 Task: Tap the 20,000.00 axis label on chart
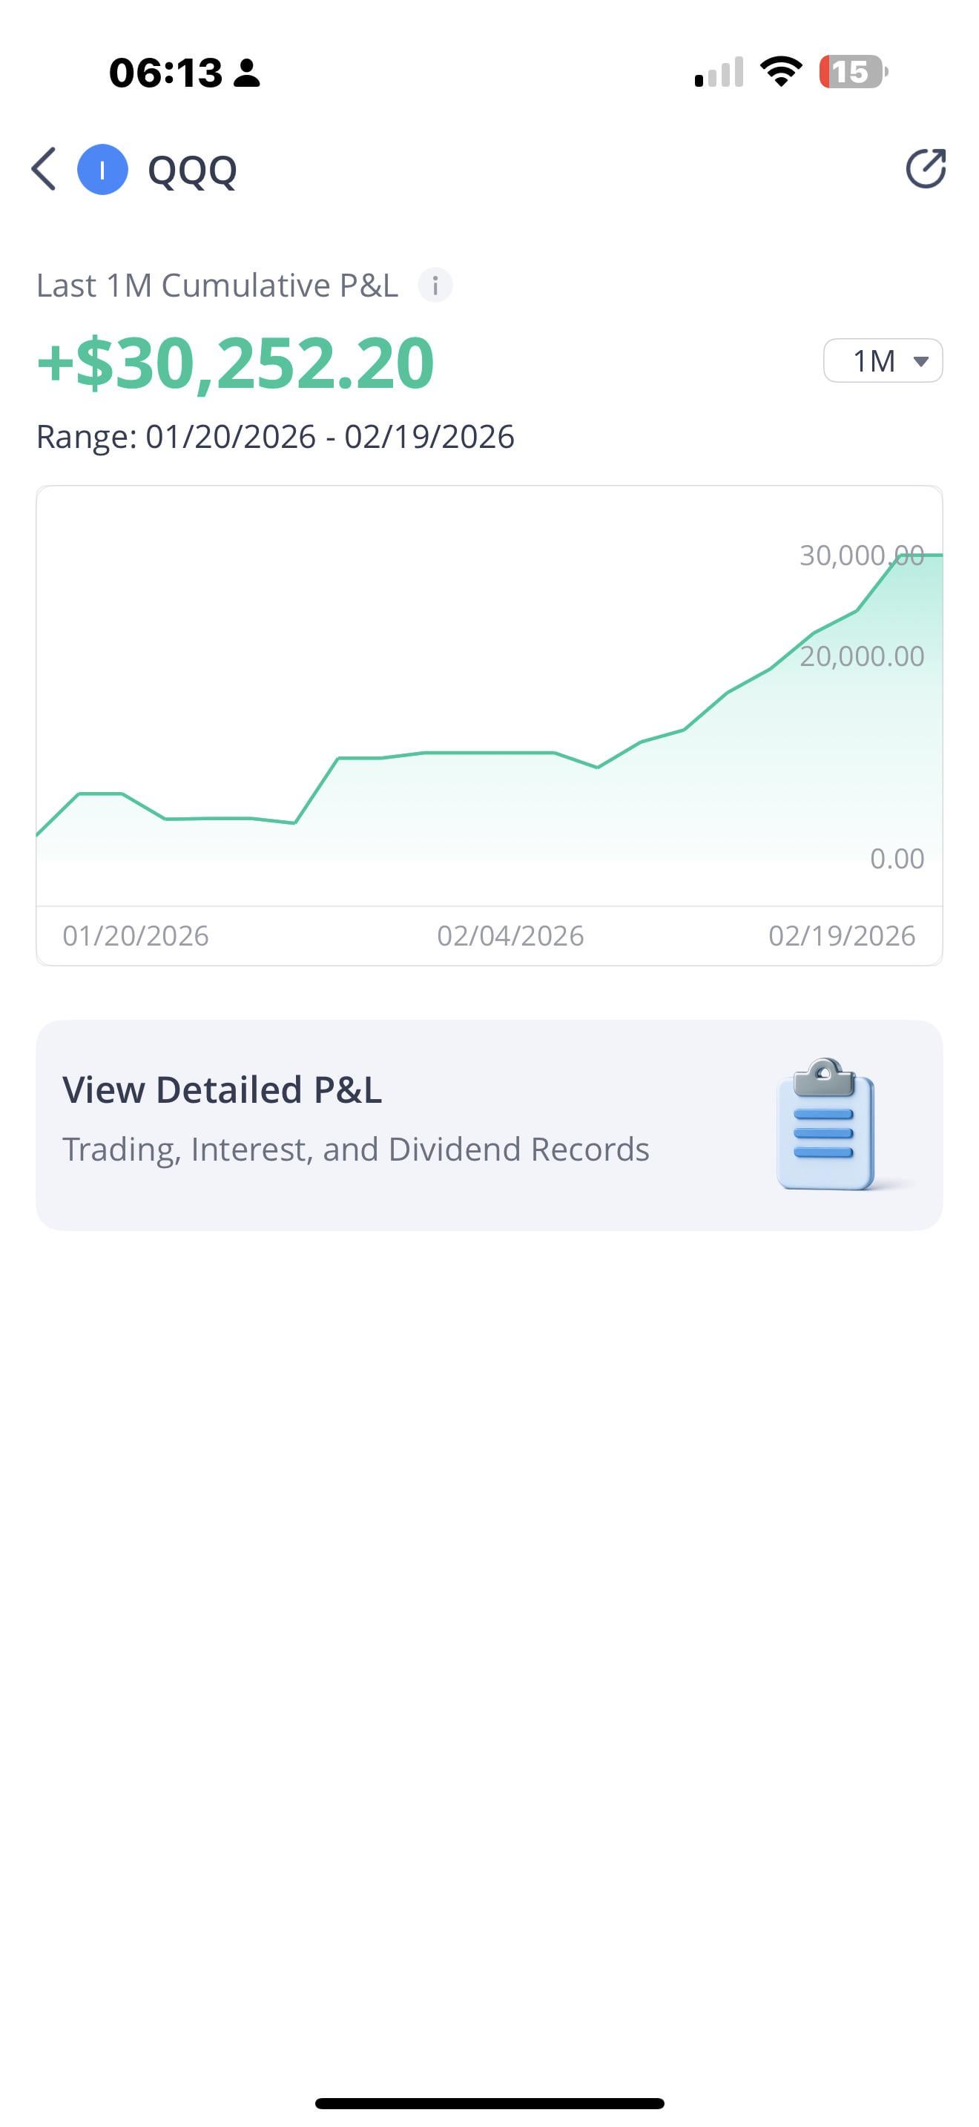[x=861, y=656]
